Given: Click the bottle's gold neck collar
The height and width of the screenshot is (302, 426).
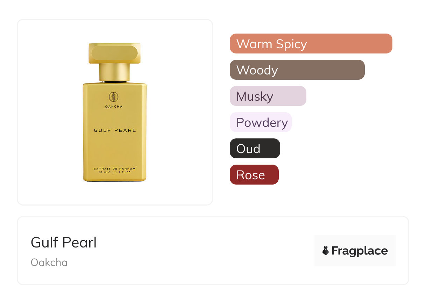Looking at the screenshot, I should (114, 72).
